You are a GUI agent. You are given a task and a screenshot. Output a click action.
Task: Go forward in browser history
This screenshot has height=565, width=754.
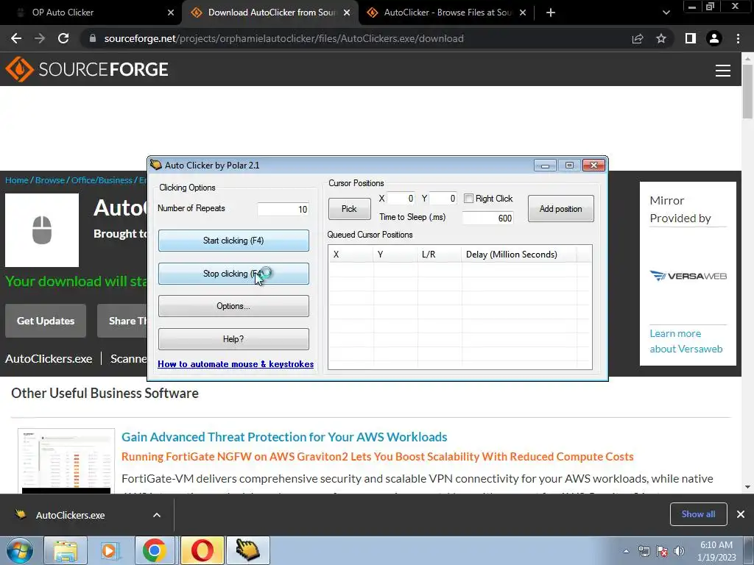tap(40, 38)
